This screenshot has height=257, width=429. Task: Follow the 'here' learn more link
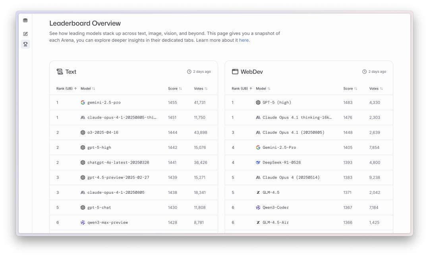pyautogui.click(x=244, y=40)
